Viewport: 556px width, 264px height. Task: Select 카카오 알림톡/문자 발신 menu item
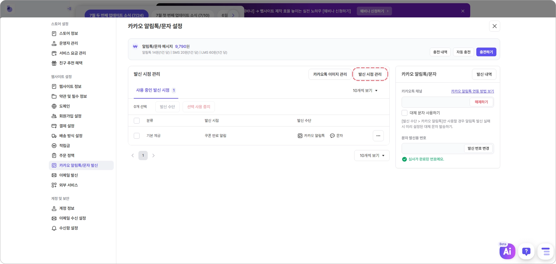pos(81,165)
